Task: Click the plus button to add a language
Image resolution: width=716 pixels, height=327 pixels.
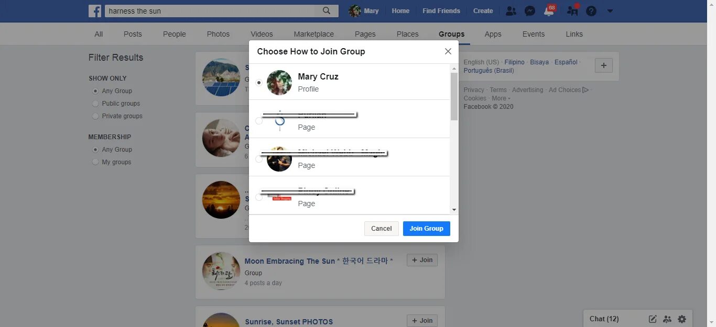Action: point(604,65)
